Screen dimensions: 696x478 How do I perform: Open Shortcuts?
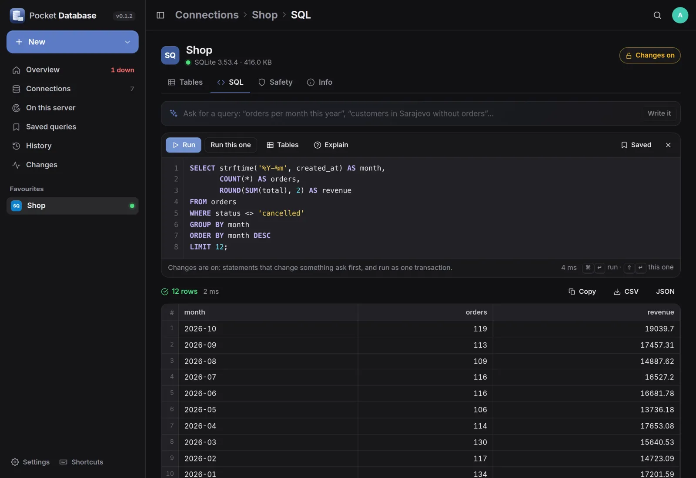[x=81, y=462]
